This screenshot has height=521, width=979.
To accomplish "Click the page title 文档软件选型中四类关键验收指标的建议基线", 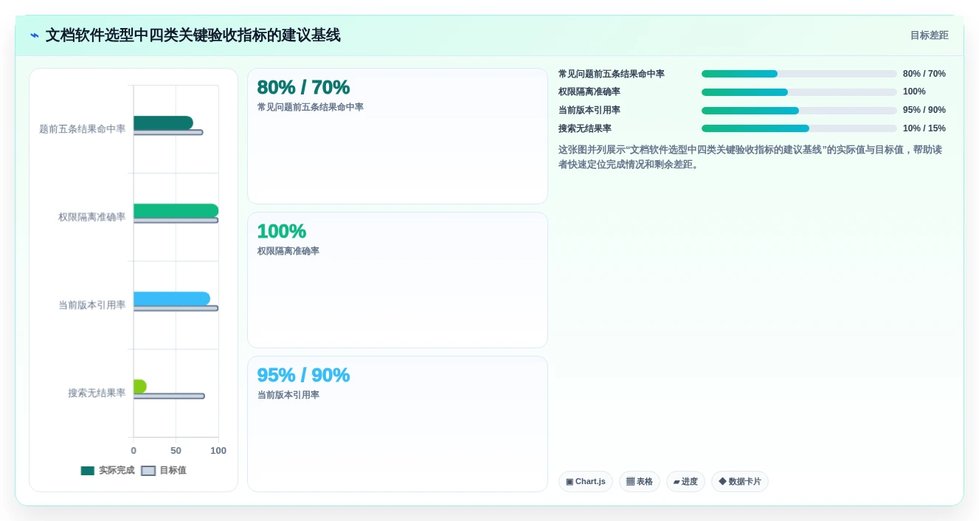I will pos(193,35).
